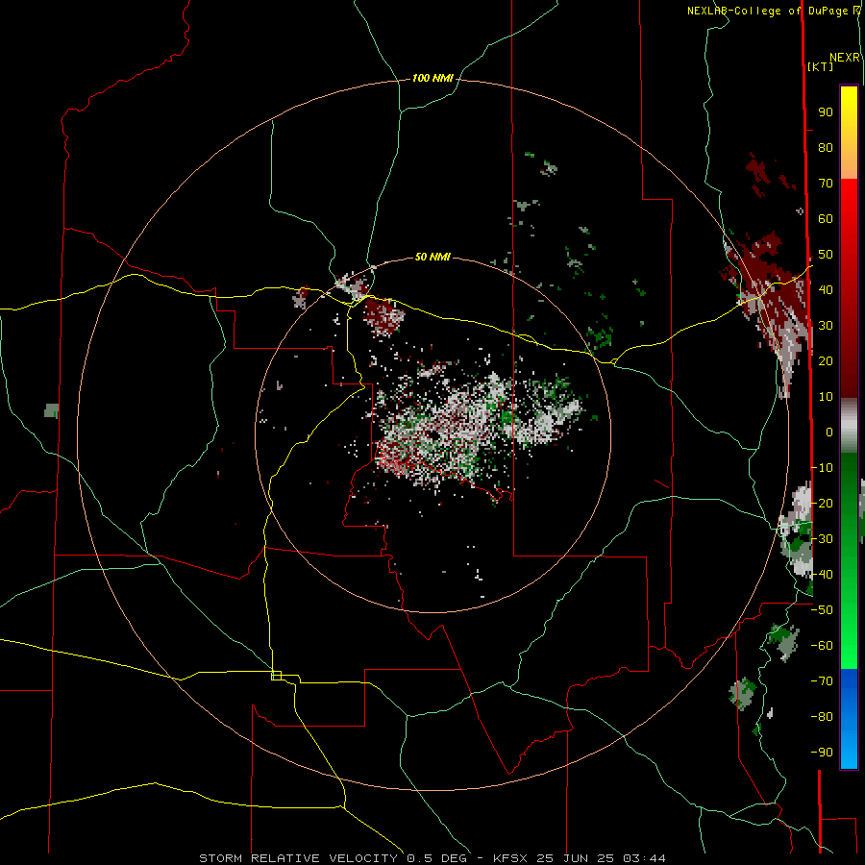
Task: Click the 0.5 DEG elevation angle text
Action: [x=436, y=858]
